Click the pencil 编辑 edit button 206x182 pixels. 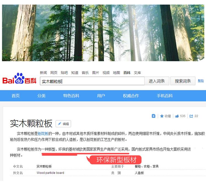tap(63, 124)
